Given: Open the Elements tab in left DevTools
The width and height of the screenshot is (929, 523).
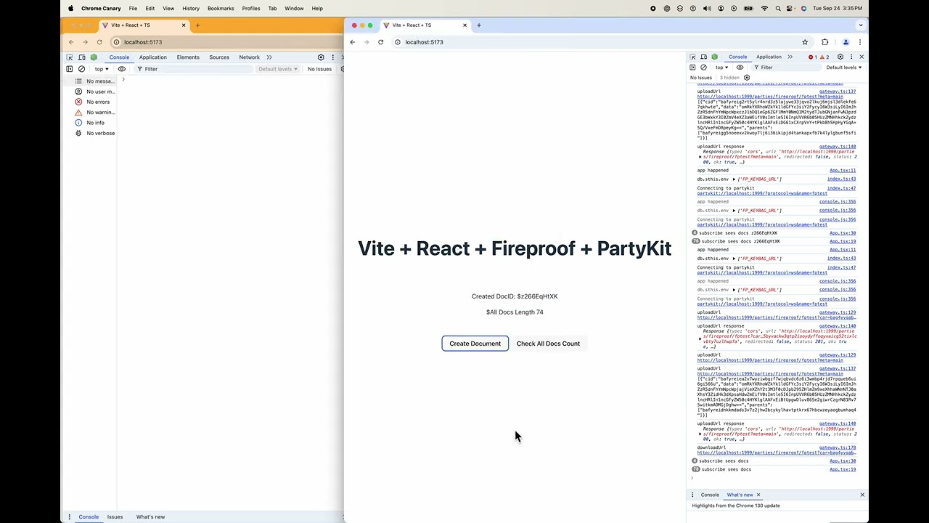Looking at the screenshot, I should pyautogui.click(x=188, y=57).
